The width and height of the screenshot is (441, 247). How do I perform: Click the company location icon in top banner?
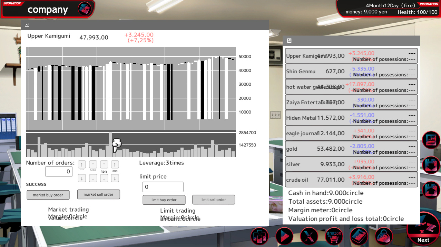pos(84,9)
